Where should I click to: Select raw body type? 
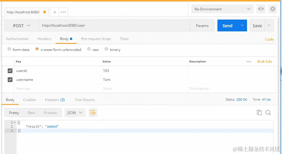point(89,49)
